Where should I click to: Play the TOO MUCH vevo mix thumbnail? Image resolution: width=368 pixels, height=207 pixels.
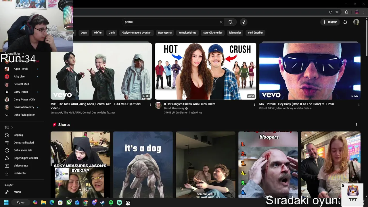pyautogui.click(x=101, y=71)
